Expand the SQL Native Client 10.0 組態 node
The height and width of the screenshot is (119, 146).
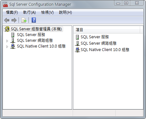pos(7,47)
